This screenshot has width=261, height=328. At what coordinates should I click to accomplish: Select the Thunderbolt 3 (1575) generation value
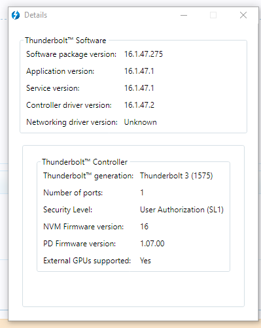tap(177, 176)
